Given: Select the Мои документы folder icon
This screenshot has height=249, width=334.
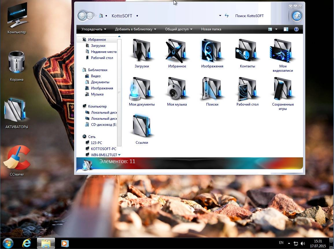Looking at the screenshot, I should 142,92.
